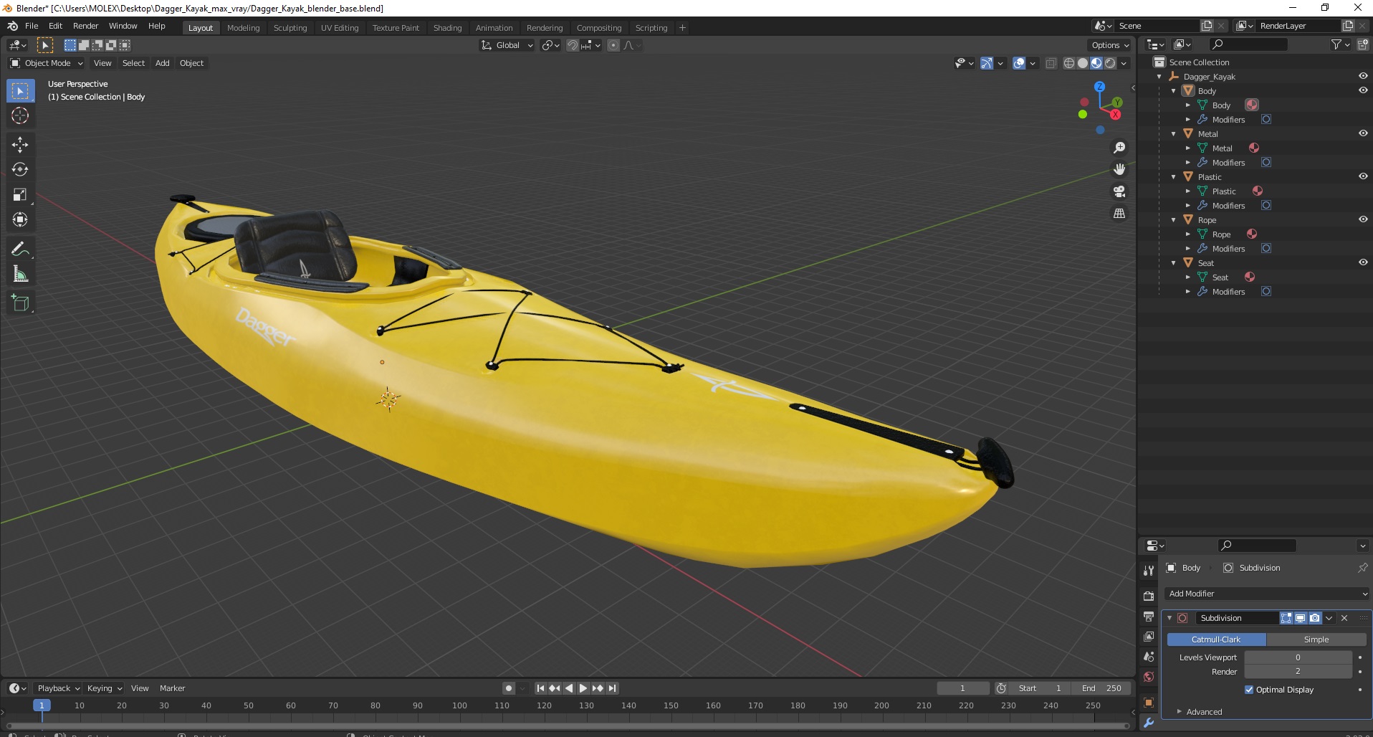Open the File menu

pos(32,26)
